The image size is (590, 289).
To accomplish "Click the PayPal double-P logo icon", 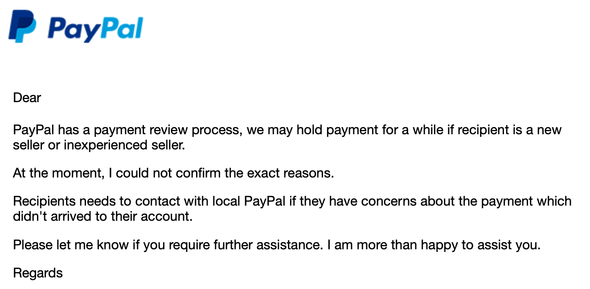I will 22,27.
